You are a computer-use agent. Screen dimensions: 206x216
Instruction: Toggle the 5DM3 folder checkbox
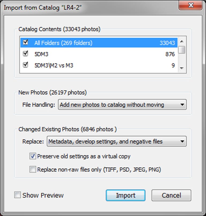25,54
